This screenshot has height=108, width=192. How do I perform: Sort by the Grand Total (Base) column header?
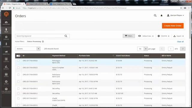(x=129, y=56)
